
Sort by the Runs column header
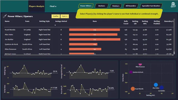95,21
